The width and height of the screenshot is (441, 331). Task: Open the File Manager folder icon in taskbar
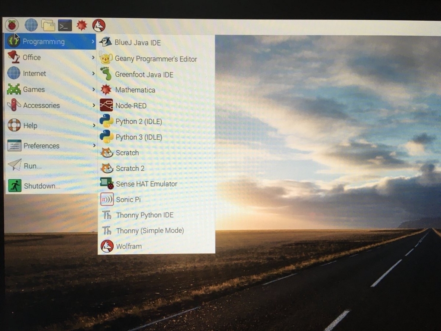[48, 25]
